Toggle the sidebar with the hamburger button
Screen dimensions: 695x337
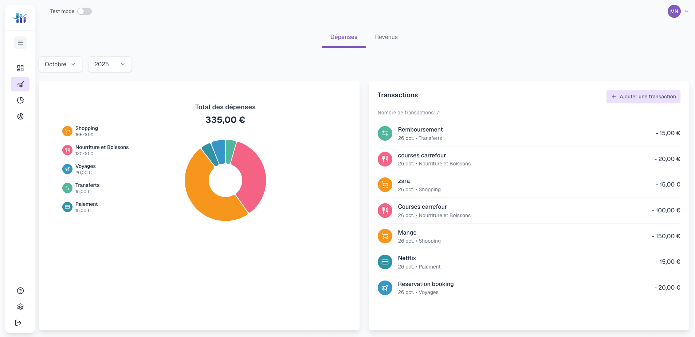pos(20,43)
